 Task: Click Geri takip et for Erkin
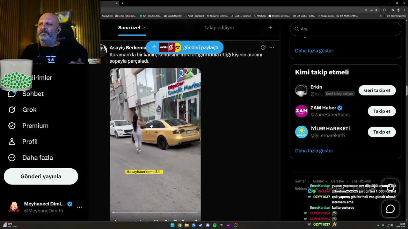[x=377, y=90]
